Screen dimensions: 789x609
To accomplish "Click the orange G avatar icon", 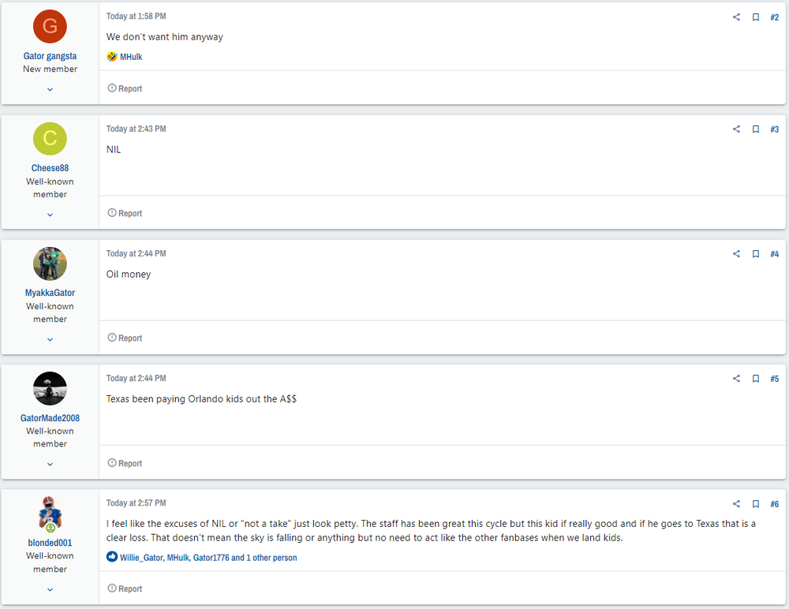I will (x=50, y=27).
